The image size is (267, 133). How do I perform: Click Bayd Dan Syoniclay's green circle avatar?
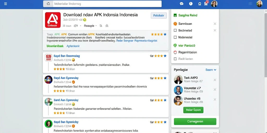click(x=48, y=124)
